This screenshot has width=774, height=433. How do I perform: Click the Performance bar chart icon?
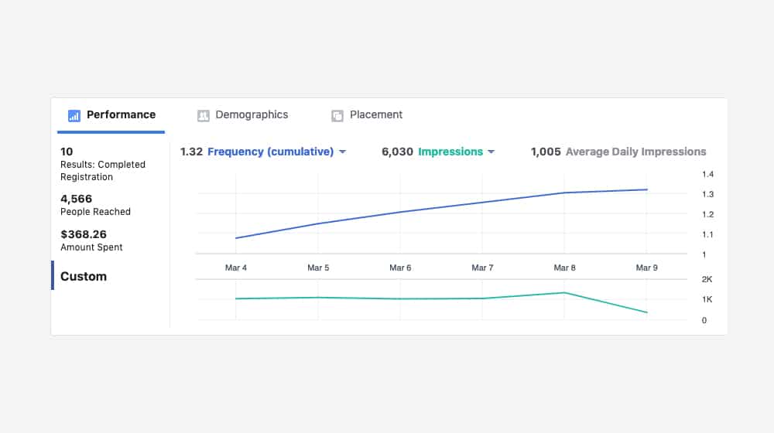74,115
